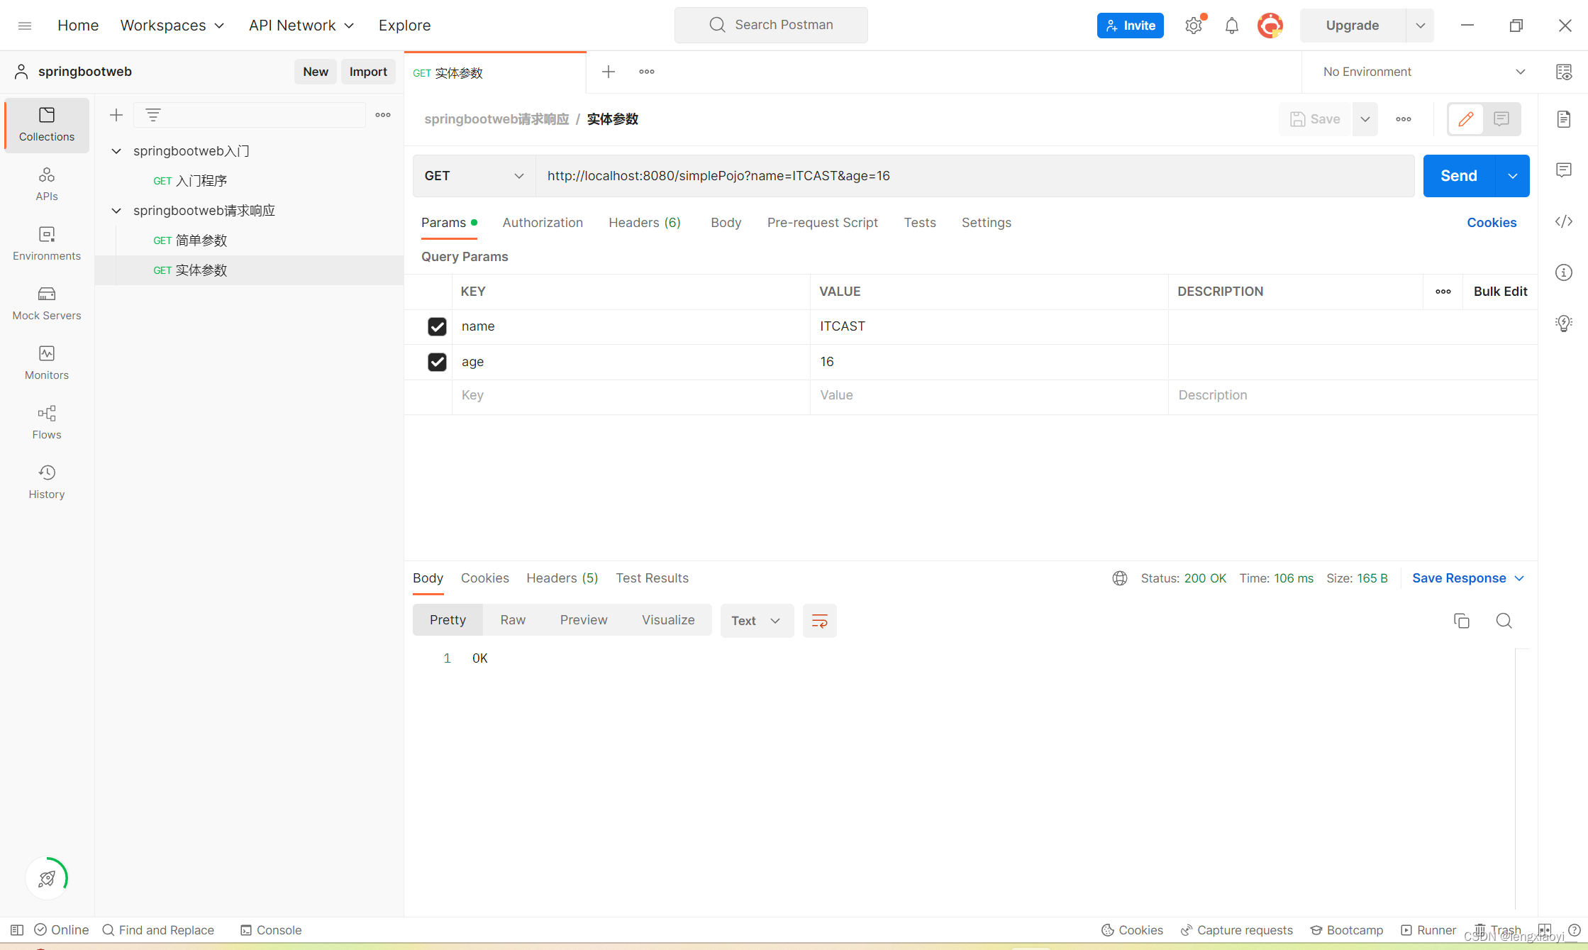The width and height of the screenshot is (1588, 950).
Task: Open the user avatar menu
Action: pos(1270,26)
